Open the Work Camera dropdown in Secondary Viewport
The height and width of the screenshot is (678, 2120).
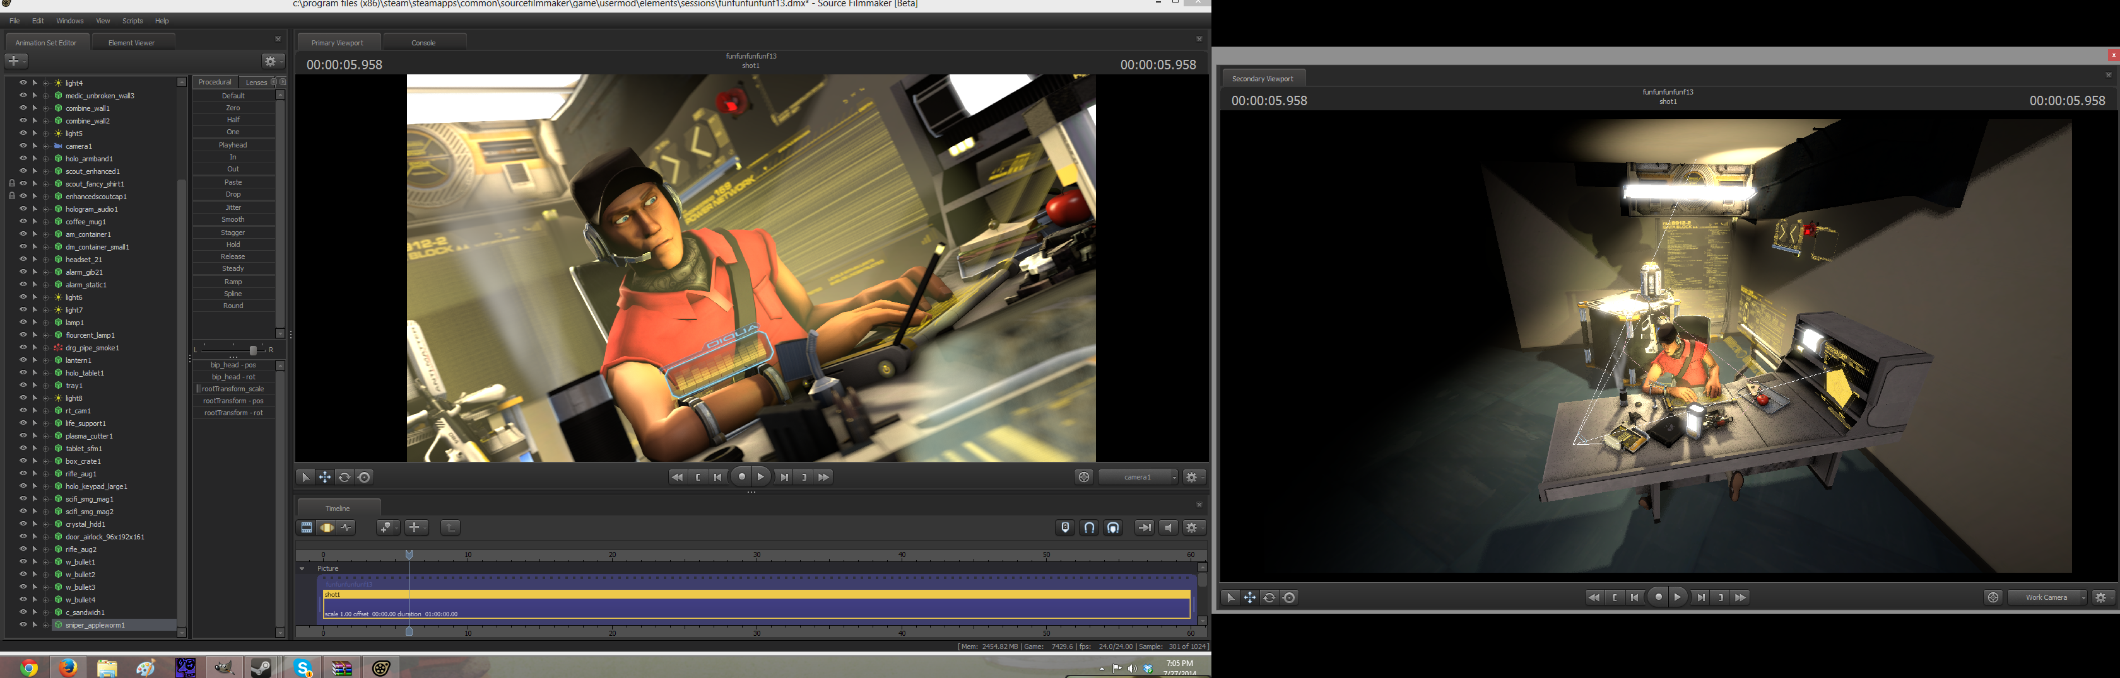[2047, 597]
